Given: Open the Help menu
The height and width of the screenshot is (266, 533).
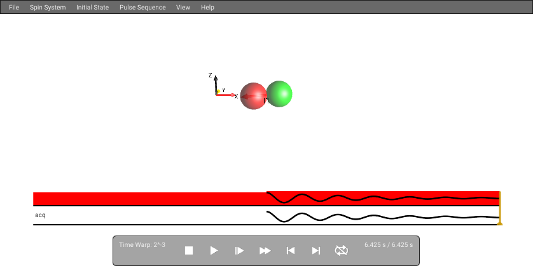Looking at the screenshot, I should click(x=207, y=7).
